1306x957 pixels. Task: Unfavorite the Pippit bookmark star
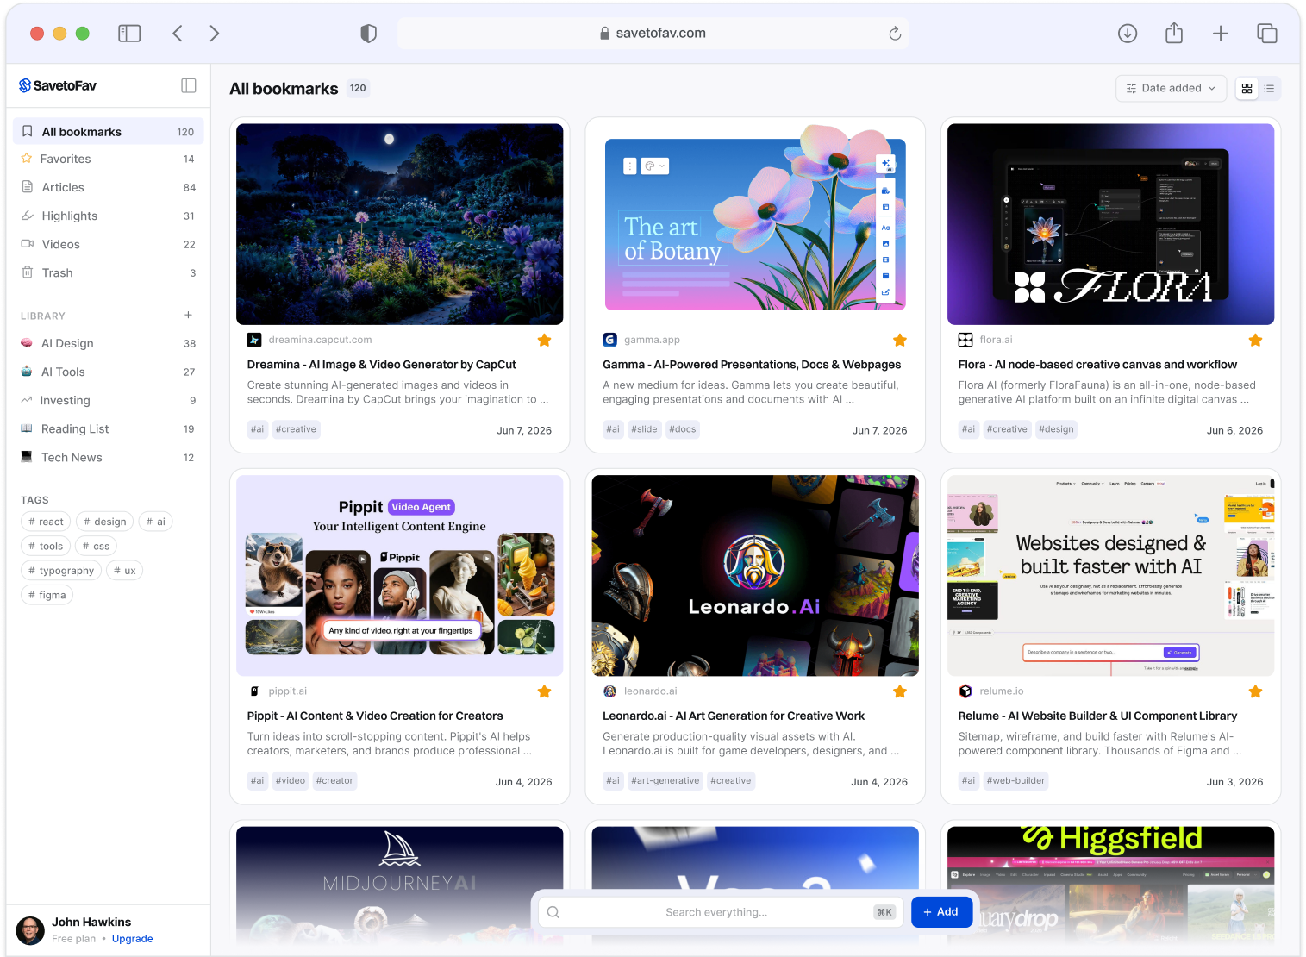[x=545, y=691]
